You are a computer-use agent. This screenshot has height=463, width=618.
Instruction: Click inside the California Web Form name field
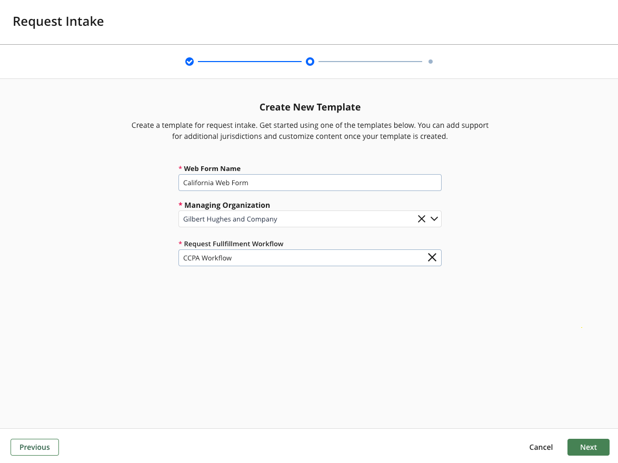click(x=310, y=183)
